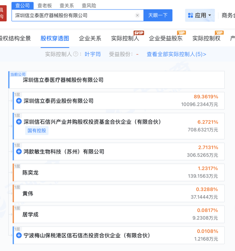Switch to the 查风险 tab
Image resolution: width=235 pixels, height=251 pixels.
pyautogui.click(x=89, y=6)
